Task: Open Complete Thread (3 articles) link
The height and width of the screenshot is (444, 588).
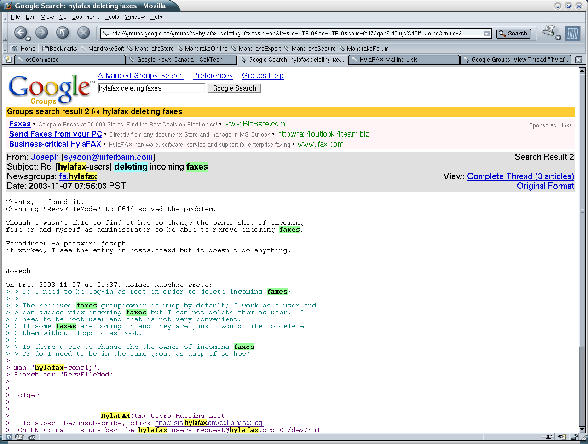Action: click(x=521, y=176)
